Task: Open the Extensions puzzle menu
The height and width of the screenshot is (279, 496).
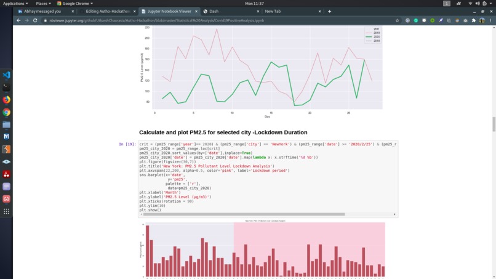Action: 474,20
